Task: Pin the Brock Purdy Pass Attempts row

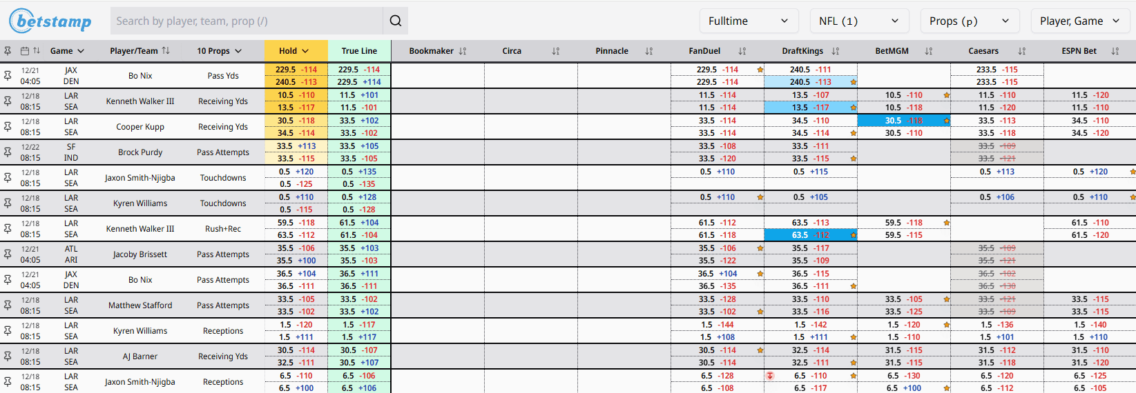Action: coord(8,152)
